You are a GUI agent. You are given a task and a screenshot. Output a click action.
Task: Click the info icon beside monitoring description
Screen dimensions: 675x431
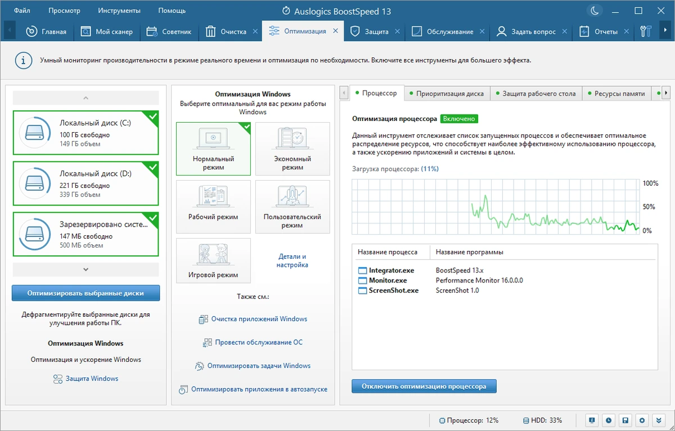(x=23, y=60)
